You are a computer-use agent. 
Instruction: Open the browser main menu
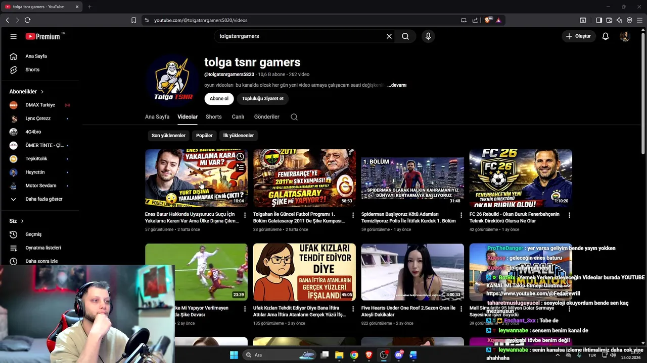639,20
